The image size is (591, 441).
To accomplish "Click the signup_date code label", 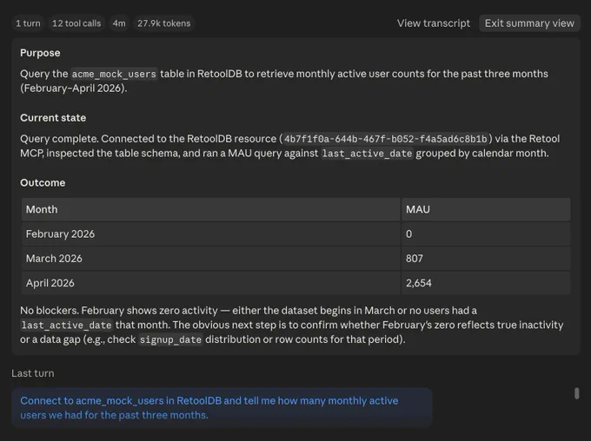I will pos(170,339).
